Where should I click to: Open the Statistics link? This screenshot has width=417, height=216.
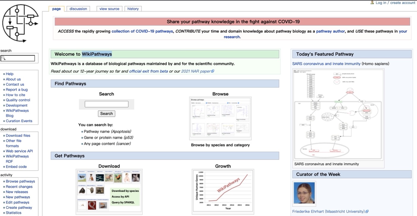click(x=14, y=213)
